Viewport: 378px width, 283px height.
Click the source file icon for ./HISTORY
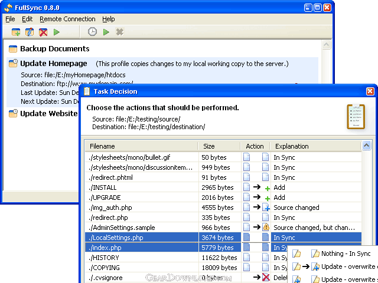point(247,258)
